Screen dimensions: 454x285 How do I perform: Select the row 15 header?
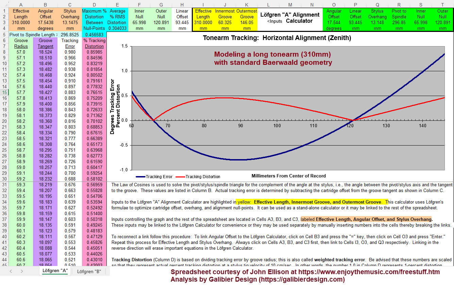[x=4, y=92]
